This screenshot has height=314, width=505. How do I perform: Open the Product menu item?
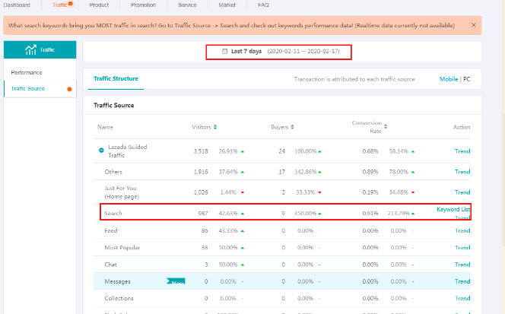coord(99,5)
